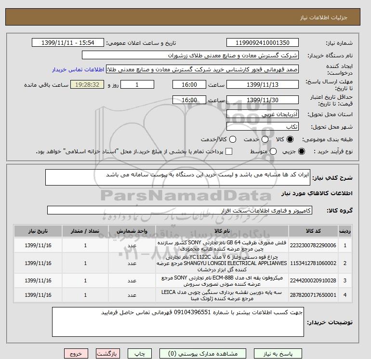
Task: Click the توضیحات خریدار text area
Action: tap(178, 322)
